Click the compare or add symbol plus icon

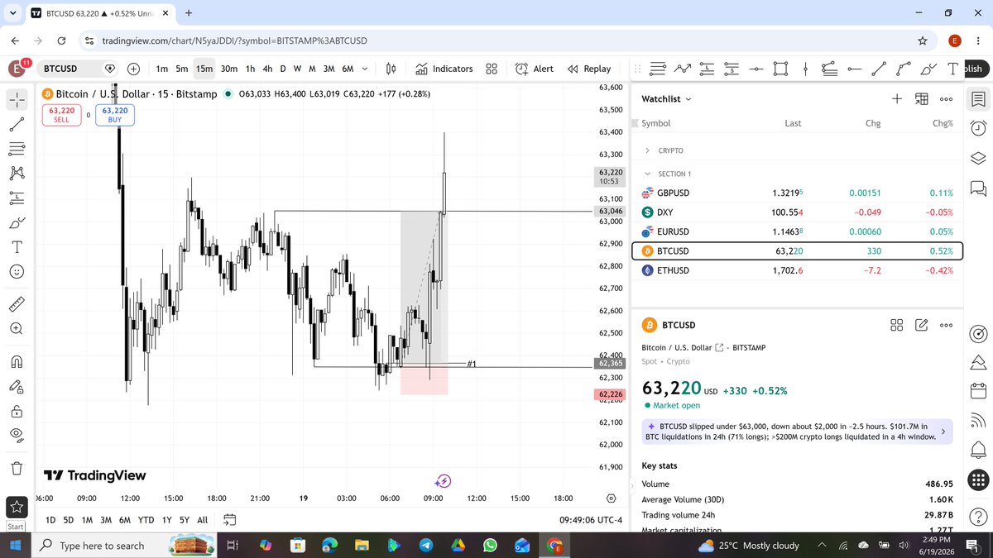pos(133,69)
